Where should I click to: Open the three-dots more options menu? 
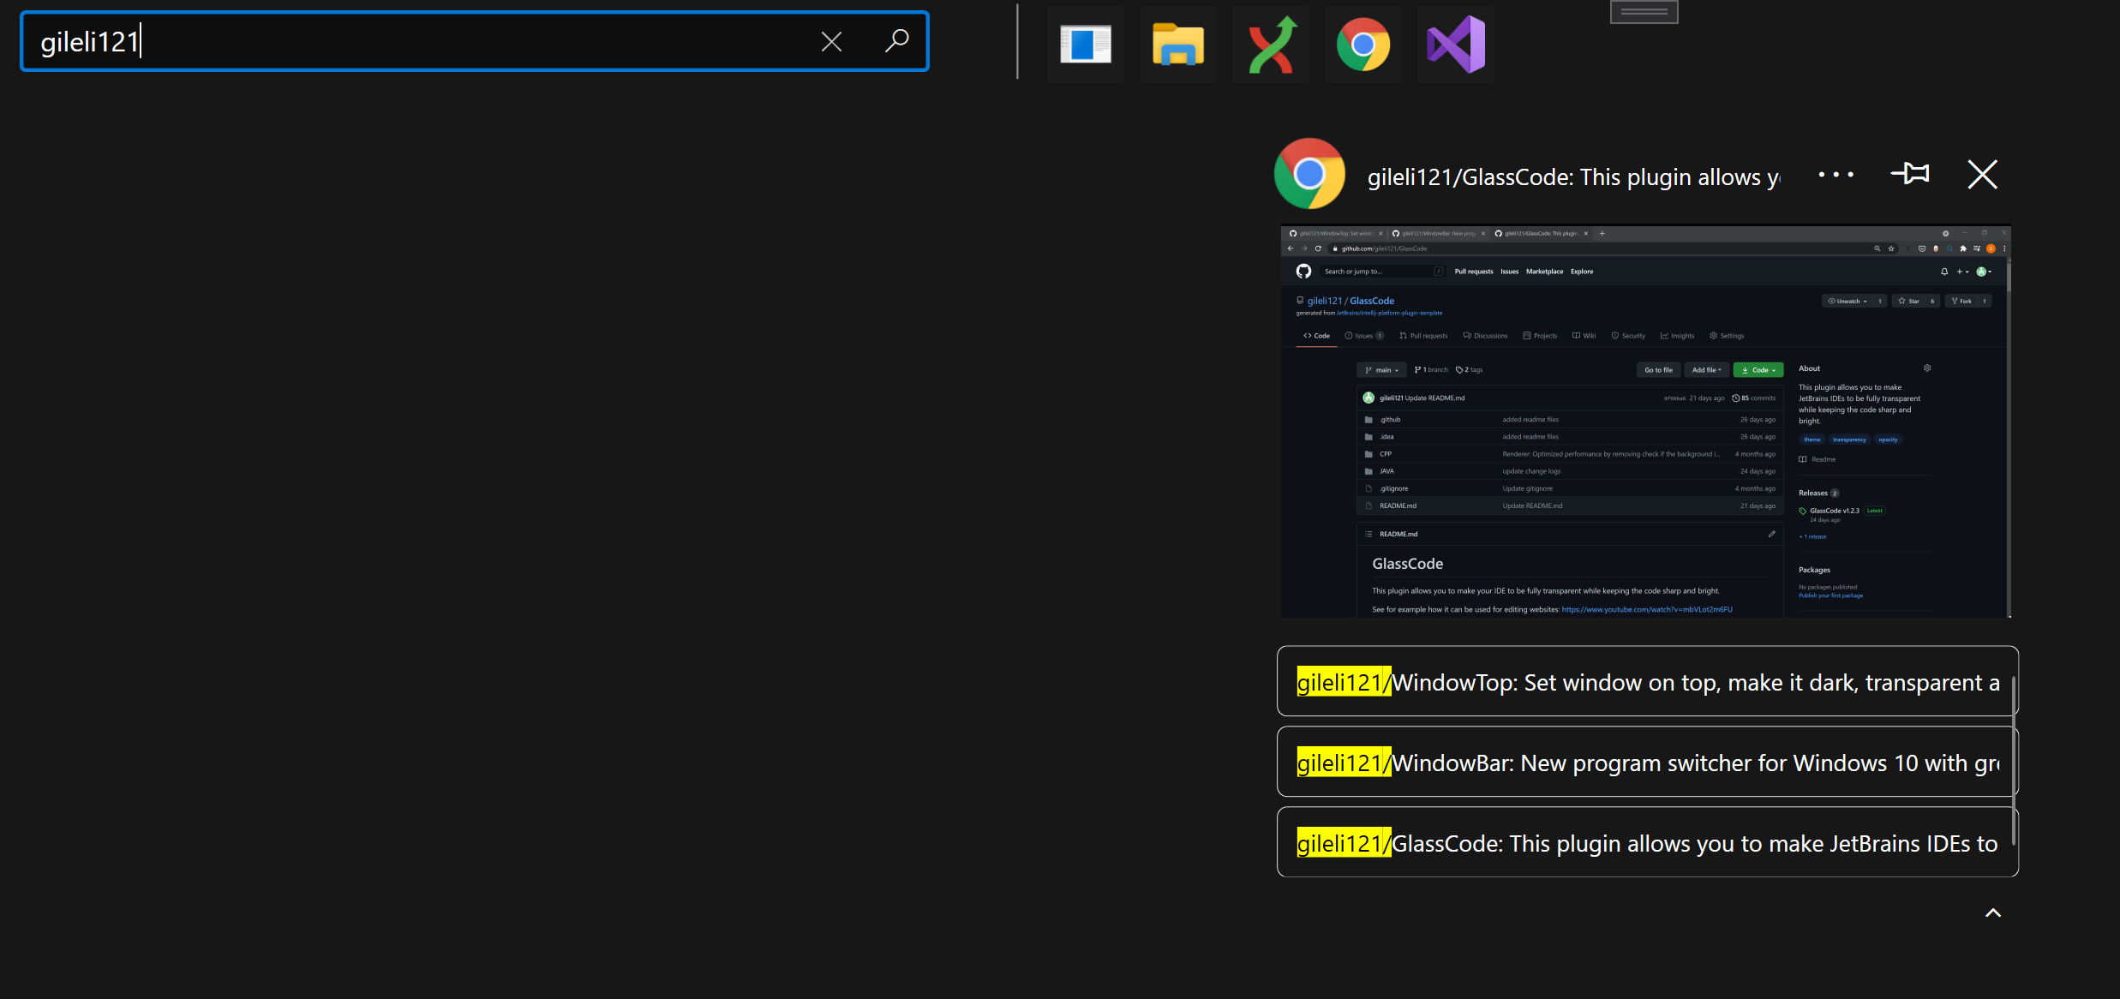(1836, 175)
